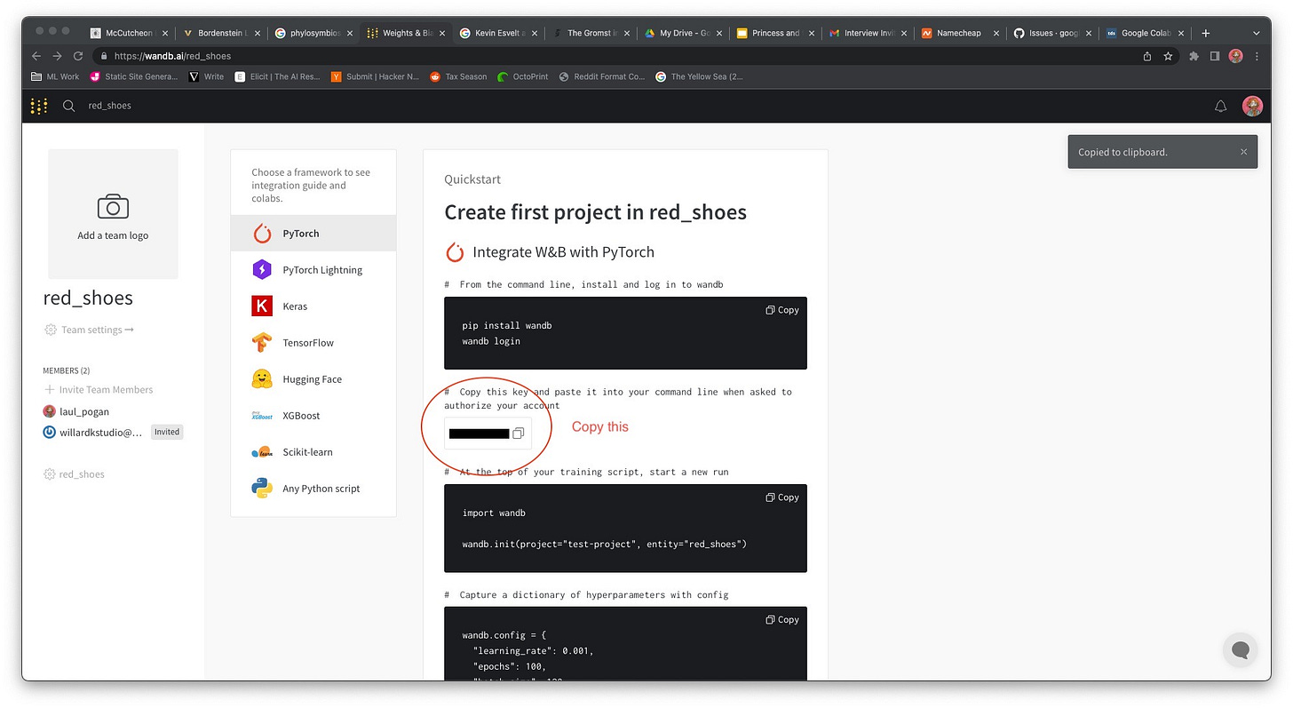Select the TensorFlow framework

coord(313,343)
